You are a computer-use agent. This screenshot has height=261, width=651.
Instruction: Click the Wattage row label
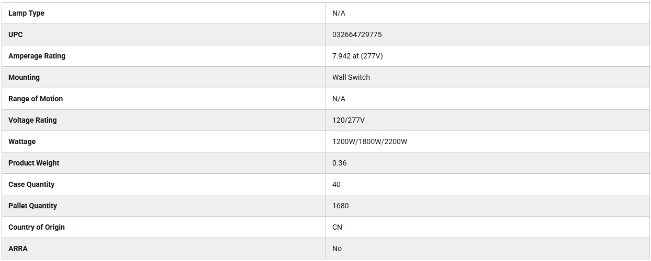click(x=22, y=141)
